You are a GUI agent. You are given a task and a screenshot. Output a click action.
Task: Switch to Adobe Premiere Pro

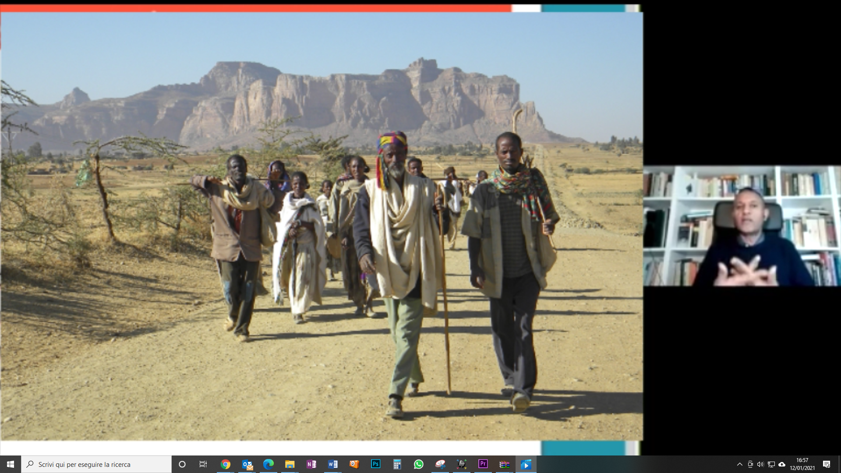click(483, 464)
